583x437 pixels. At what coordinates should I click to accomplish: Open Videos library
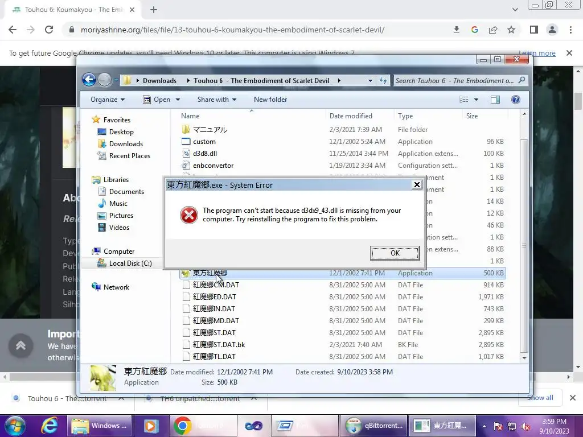click(x=119, y=228)
